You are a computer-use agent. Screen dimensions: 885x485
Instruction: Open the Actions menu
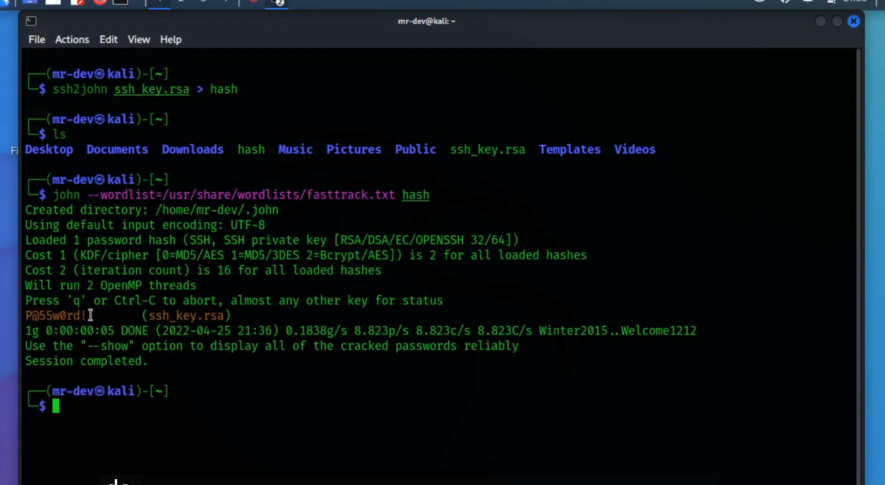(x=72, y=39)
